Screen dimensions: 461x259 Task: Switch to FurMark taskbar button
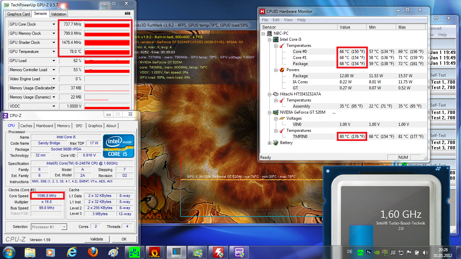155,252
